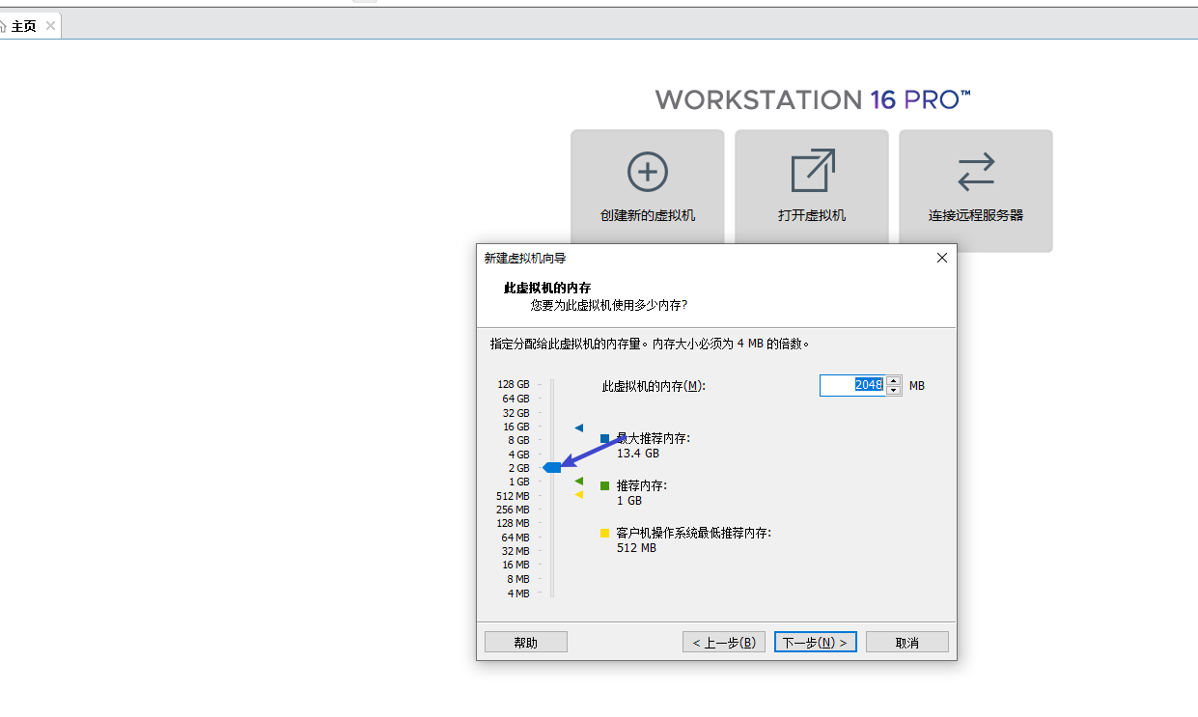
Task: Decrease memory with the spinner down arrow
Action: [x=894, y=391]
